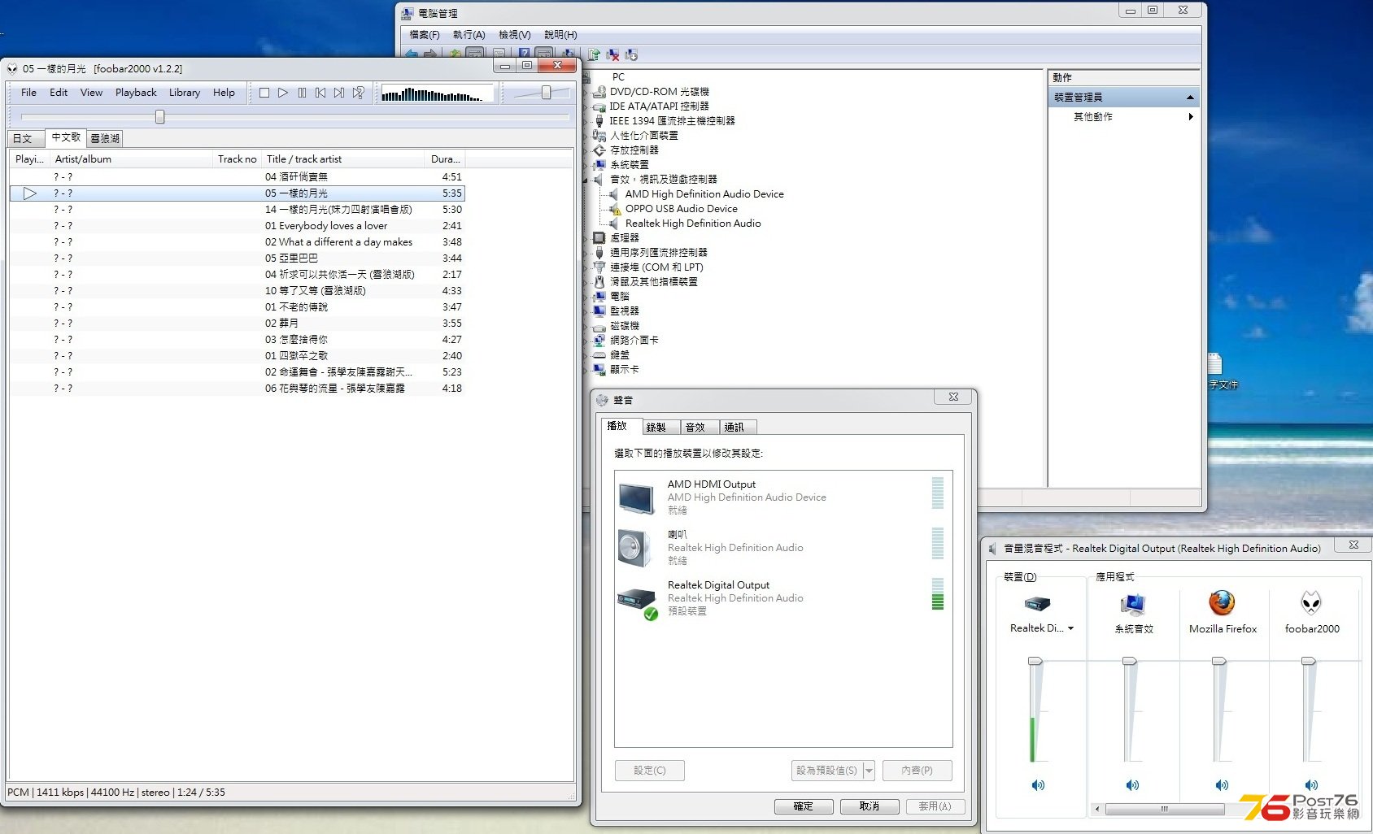
Task: Open the 設為預設值 dropdown arrow
Action: [x=869, y=771]
